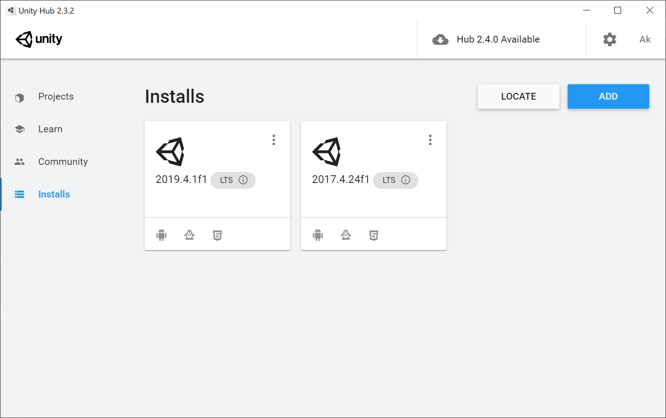Click the WebGL HTML5 icon for 2019.4.1f1
Viewport: 666px width, 418px height.
tap(218, 235)
